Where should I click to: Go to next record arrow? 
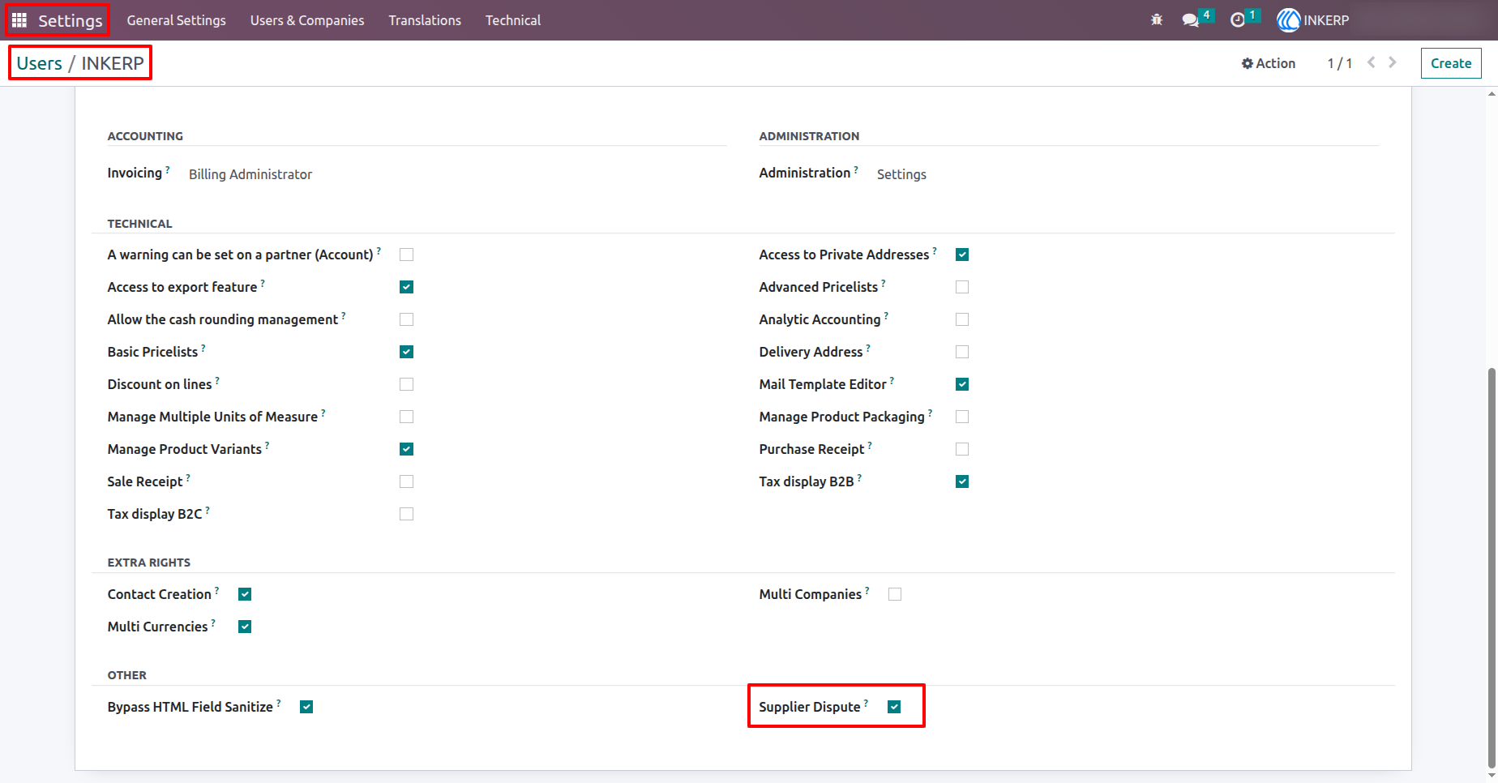(x=1393, y=62)
